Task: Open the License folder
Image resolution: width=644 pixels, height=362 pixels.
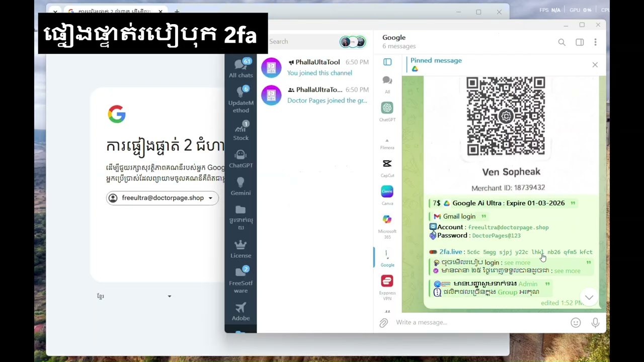Action: pos(240,249)
